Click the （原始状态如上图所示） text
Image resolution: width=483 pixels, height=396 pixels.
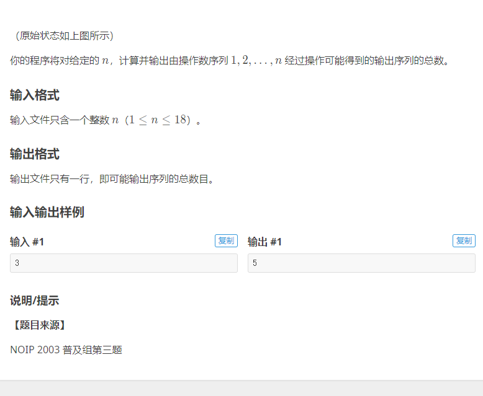click(x=65, y=36)
